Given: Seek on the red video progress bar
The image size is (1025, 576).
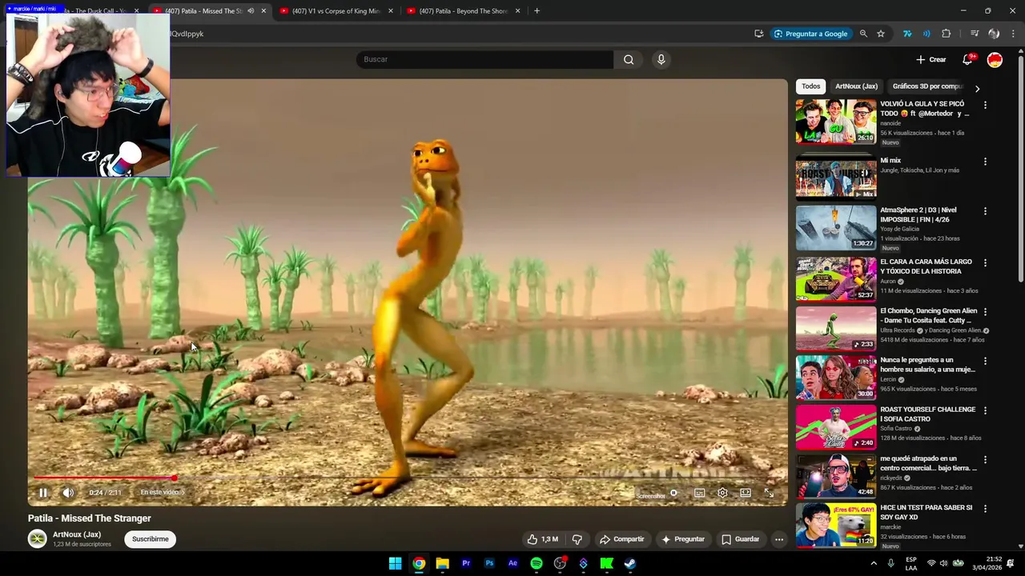Looking at the screenshot, I should [x=408, y=478].
